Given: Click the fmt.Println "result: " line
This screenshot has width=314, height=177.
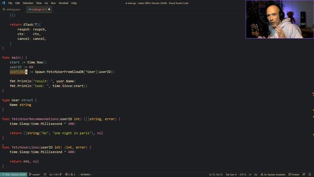Looking at the screenshot, I should pyautogui.click(x=43, y=81).
